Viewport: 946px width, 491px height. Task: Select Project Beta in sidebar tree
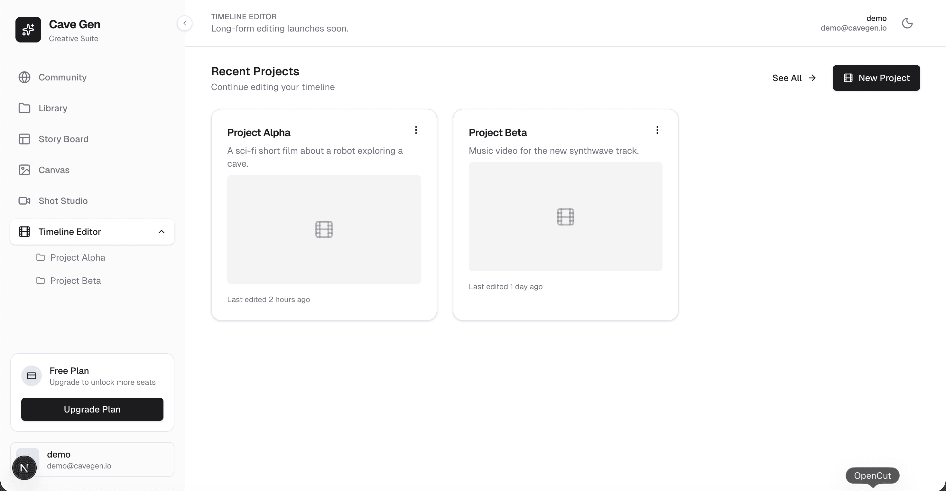75,281
